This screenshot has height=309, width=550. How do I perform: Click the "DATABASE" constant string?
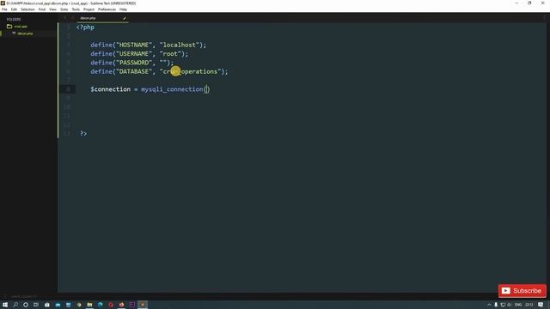tap(134, 71)
